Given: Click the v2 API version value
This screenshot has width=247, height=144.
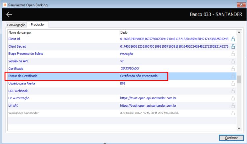Looking at the screenshot, I should click(x=122, y=61).
